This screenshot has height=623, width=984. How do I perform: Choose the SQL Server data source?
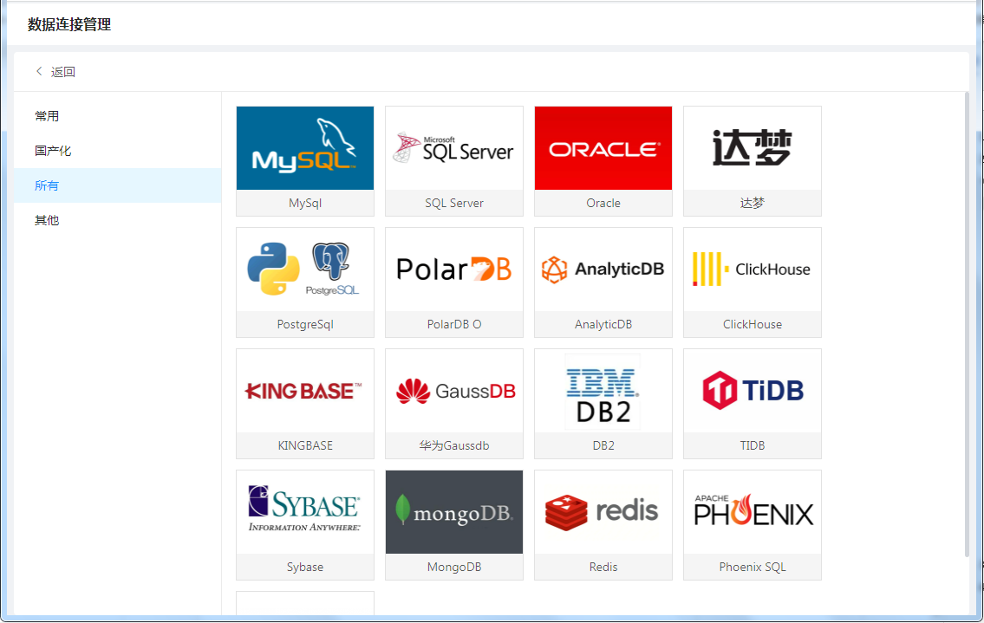pyautogui.click(x=453, y=148)
